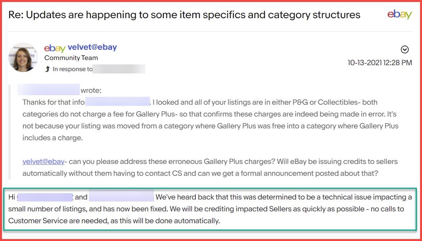Click the 'In response to' arrow icon
422x241 pixels.
tap(47, 69)
